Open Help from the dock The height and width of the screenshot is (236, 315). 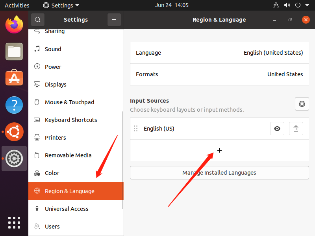tap(14, 105)
